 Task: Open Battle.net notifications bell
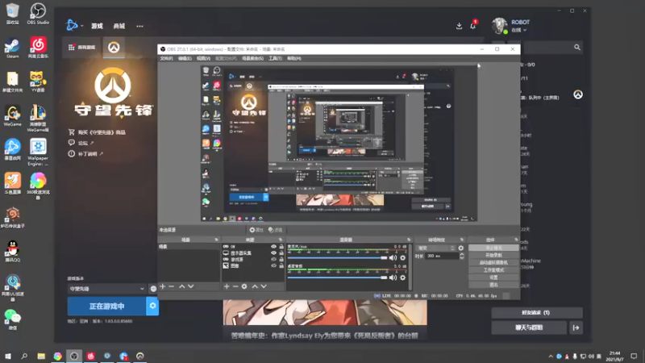473,26
